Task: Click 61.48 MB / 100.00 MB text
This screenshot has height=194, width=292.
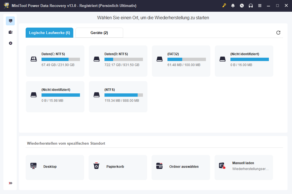Action: click(x=184, y=65)
